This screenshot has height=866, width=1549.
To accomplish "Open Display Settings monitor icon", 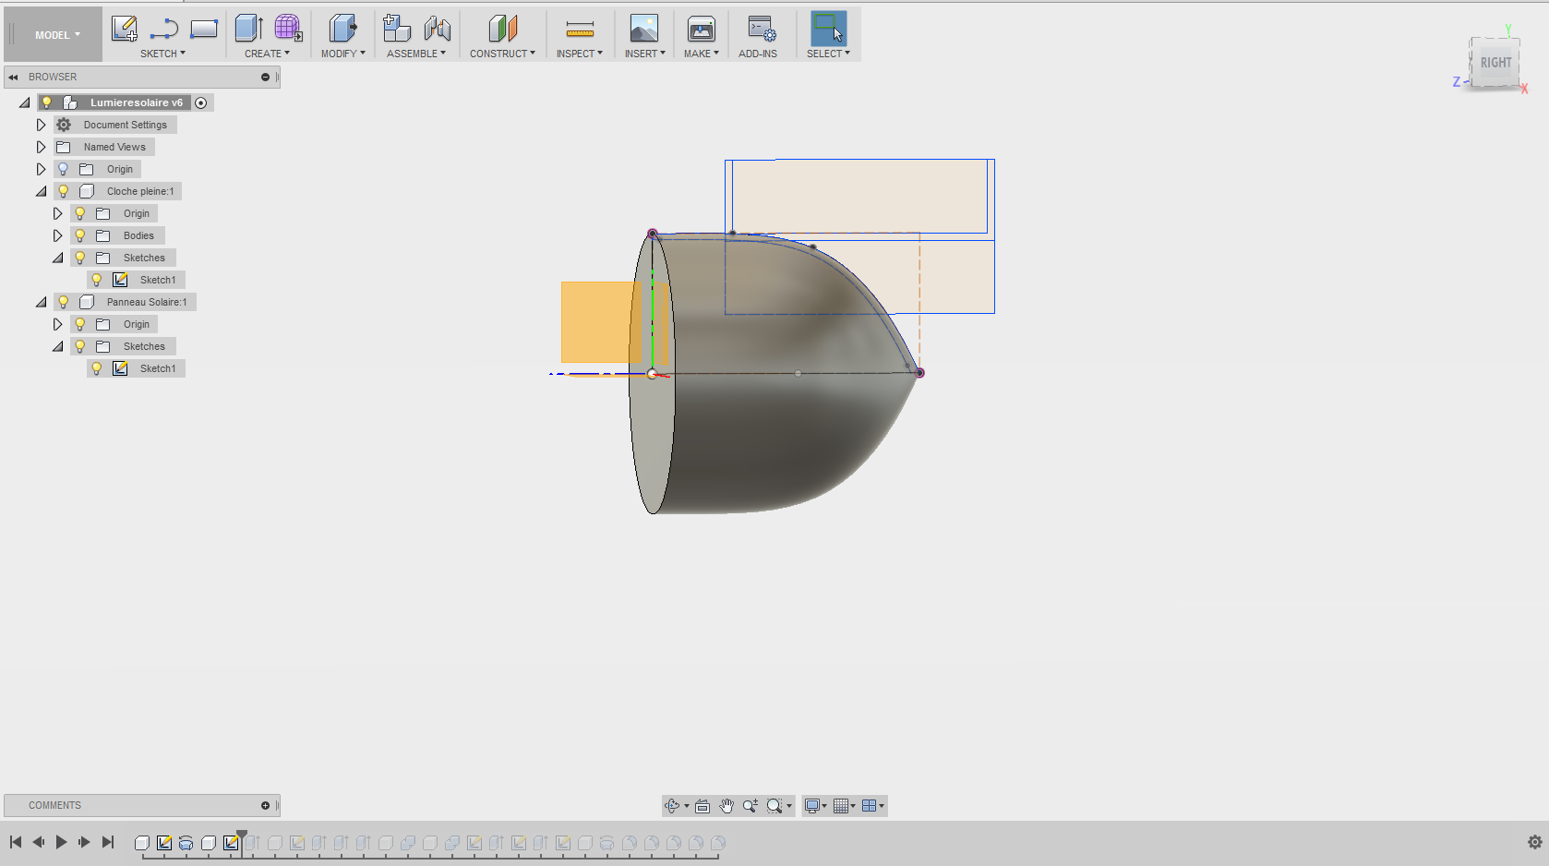I will click(x=812, y=806).
